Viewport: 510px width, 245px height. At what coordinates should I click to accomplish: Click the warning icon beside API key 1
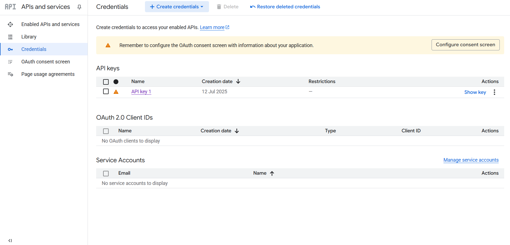[x=116, y=92]
